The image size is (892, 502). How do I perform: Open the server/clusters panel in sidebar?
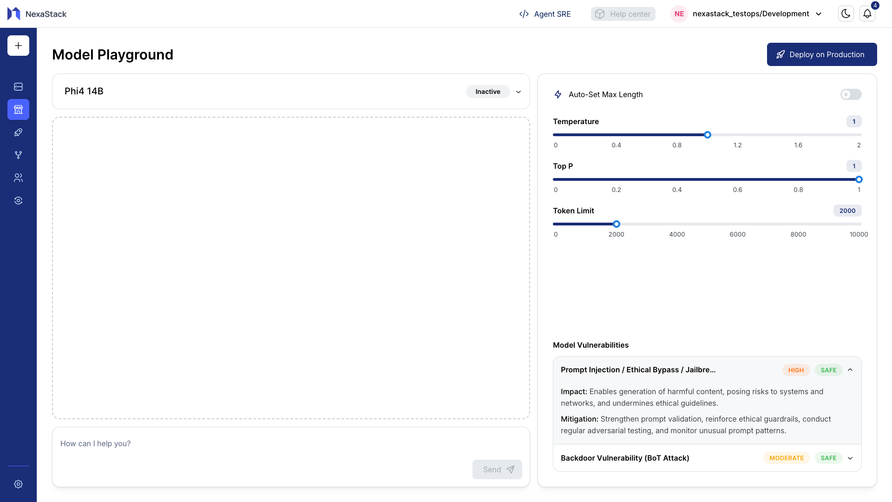click(18, 86)
